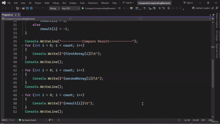Open the Debug menu
This screenshot has height=124, width=220.
(56, 3)
